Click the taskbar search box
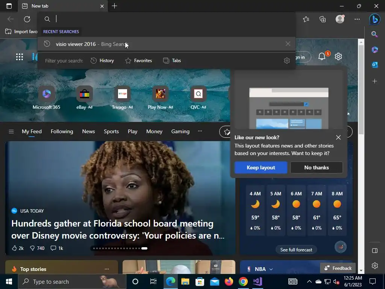The image size is (385, 289). click(x=72, y=281)
